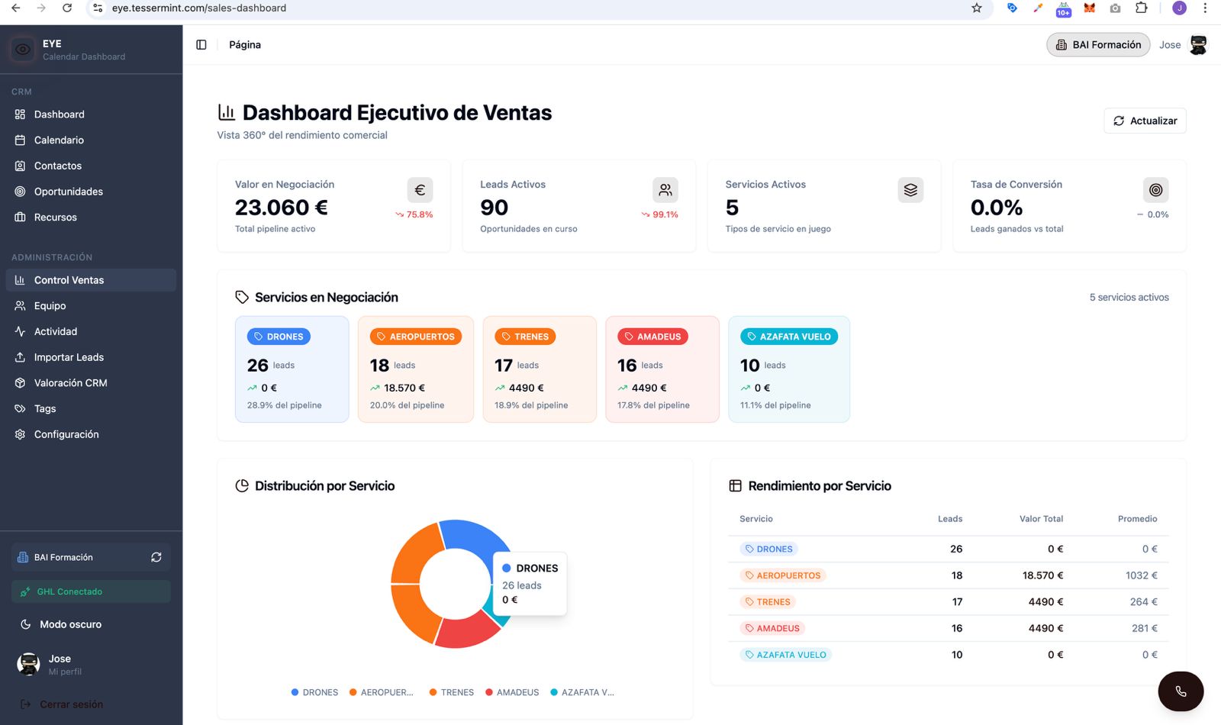Select Control Ventas in the sidebar
1221x725 pixels.
pyautogui.click(x=92, y=280)
